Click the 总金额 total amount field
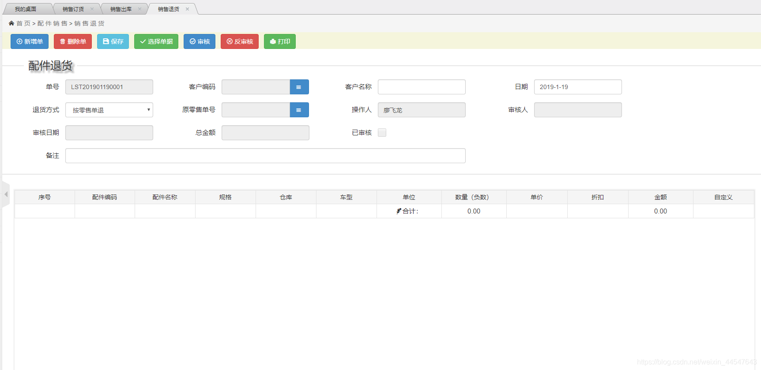 pyautogui.click(x=265, y=133)
